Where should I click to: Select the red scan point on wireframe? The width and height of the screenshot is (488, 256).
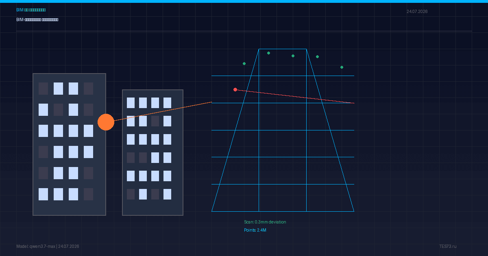point(235,89)
